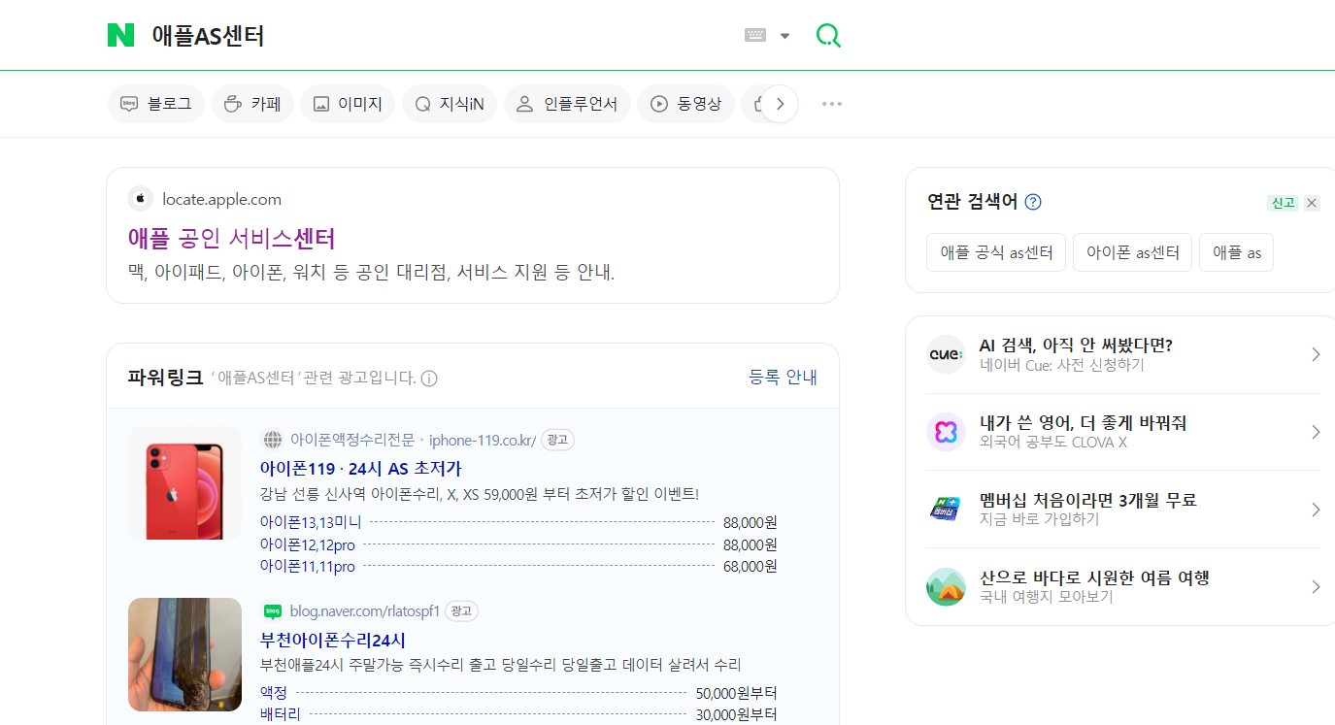Click the info icon next to 광고입니다
This screenshot has width=1335, height=725.
click(429, 379)
